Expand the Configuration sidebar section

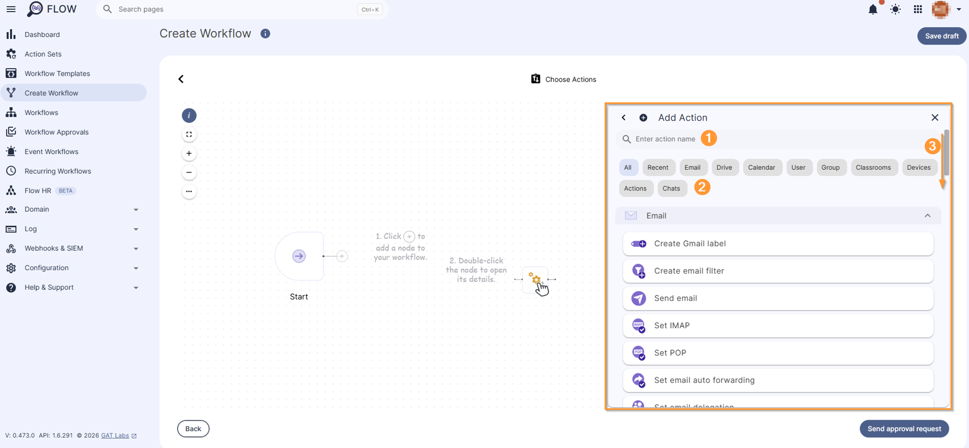74,268
